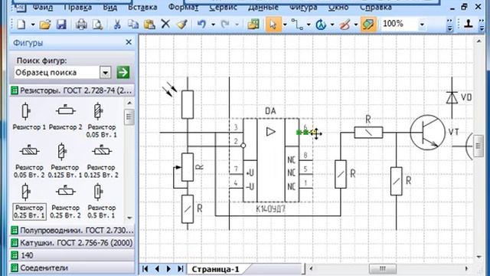Click the Print icon
Viewport: 490px width, 276px height.
click(x=81, y=24)
